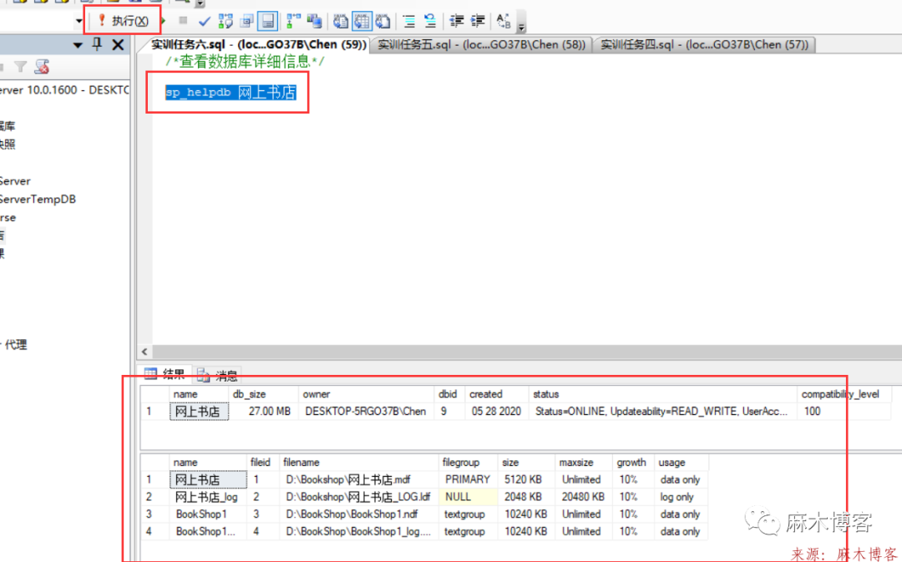Select the growth column header
902x562 pixels.
[633, 463]
